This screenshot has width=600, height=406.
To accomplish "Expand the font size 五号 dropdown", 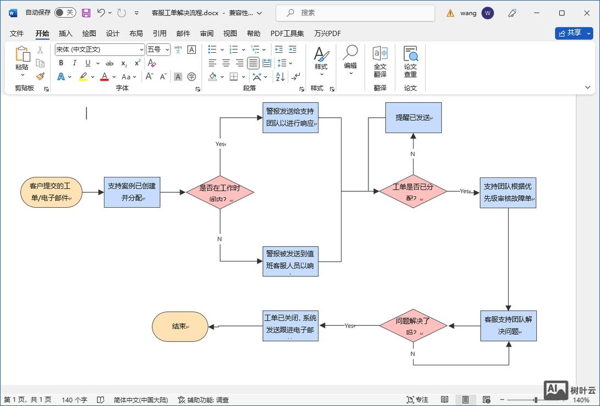I will pyautogui.click(x=167, y=49).
